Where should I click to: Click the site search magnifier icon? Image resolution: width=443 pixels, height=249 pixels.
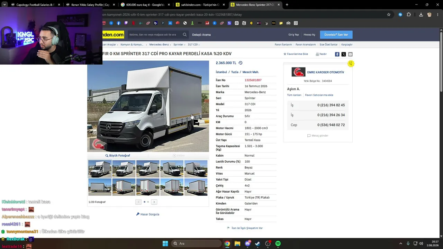coord(185,35)
